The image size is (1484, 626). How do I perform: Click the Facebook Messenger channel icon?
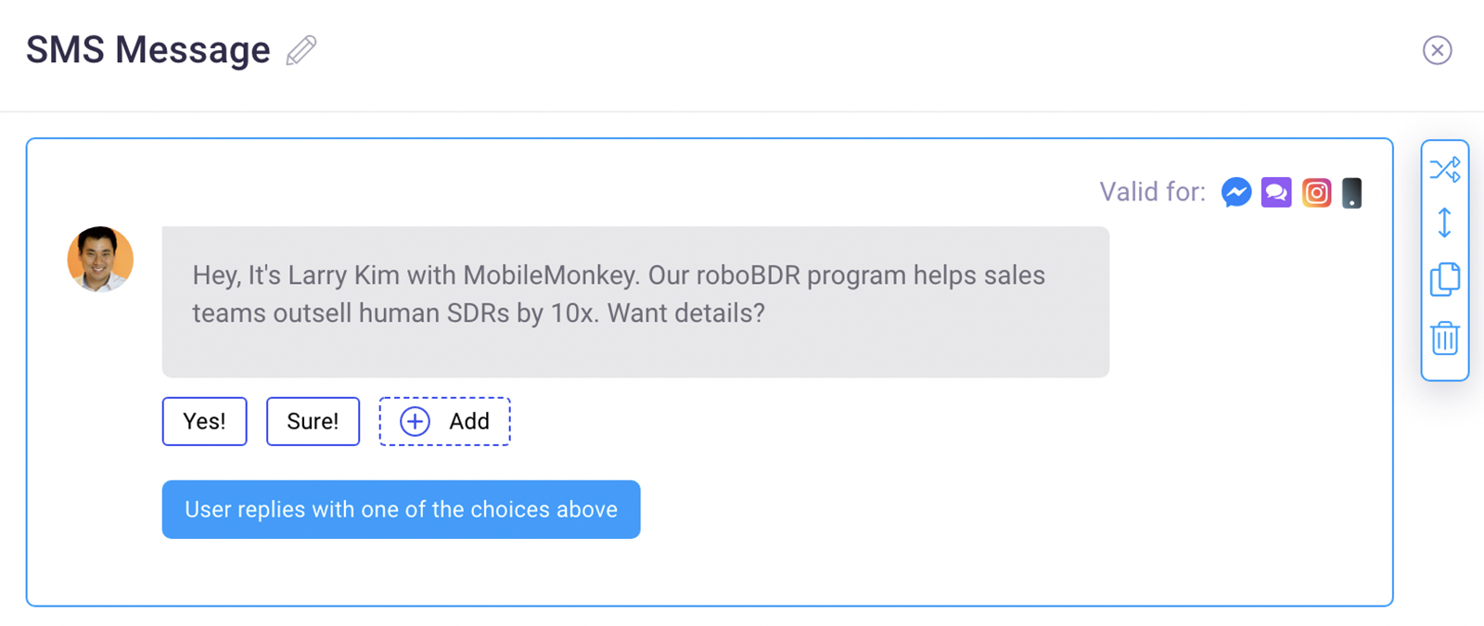1236,192
